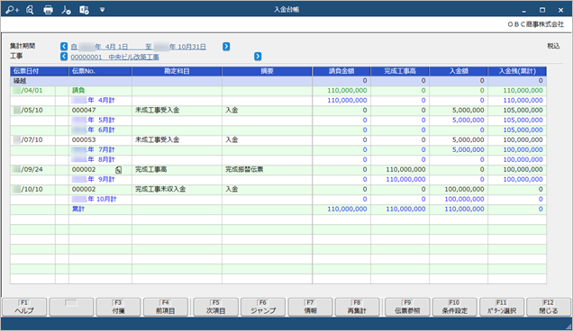The image size is (573, 331).
Task: Select slip number 000047
Action: 84,111
